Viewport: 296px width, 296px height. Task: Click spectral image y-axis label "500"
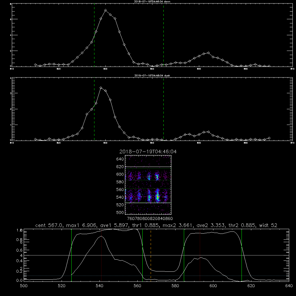[x=120, y=212]
